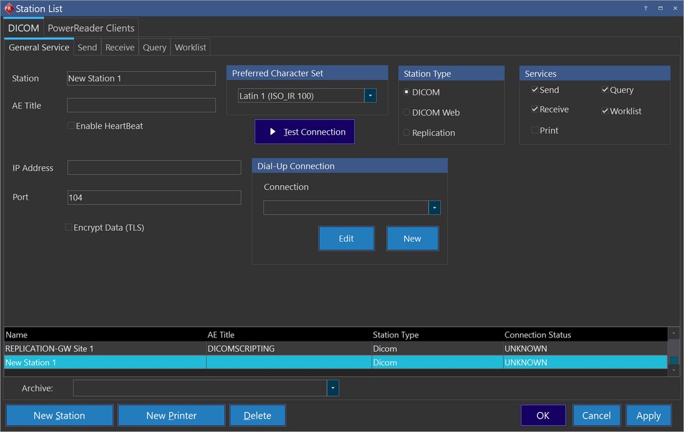Click the app logo icon in title bar
The height and width of the screenshot is (432, 684).
pos(8,8)
